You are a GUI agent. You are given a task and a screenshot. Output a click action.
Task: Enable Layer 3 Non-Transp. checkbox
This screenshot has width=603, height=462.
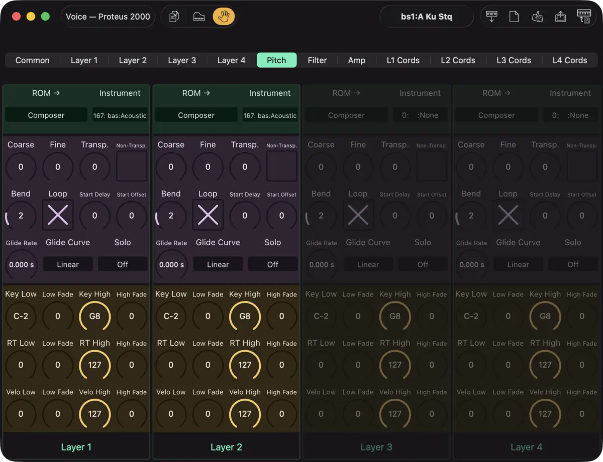[x=432, y=167]
